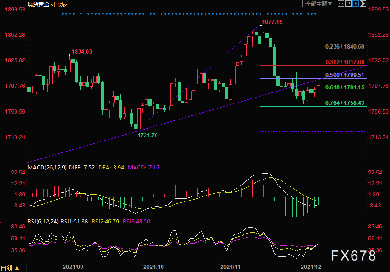Click the <日线> period label in title
Image resolution: width=390 pixels, height=272 pixels.
tap(59, 5)
